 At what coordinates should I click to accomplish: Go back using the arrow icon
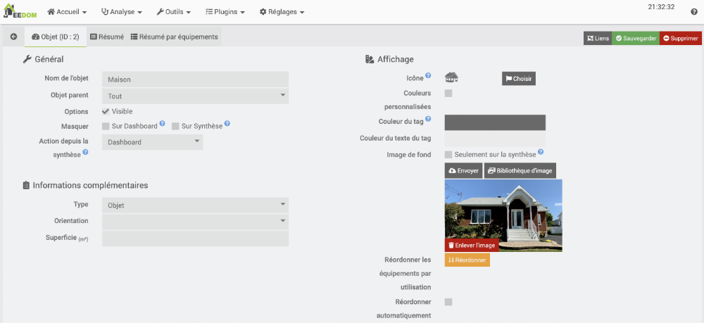[x=13, y=37]
